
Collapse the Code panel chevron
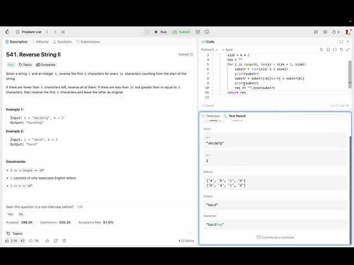[x=348, y=42]
